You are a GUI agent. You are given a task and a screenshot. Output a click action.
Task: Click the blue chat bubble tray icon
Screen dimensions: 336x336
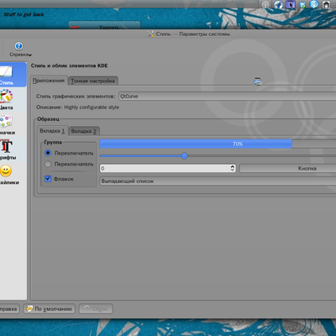point(314,4)
